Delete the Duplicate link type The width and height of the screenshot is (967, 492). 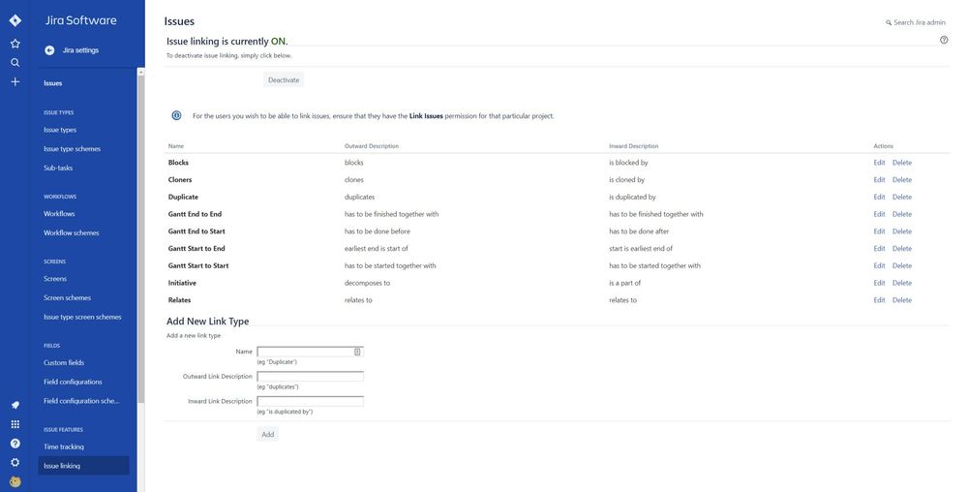[901, 198]
